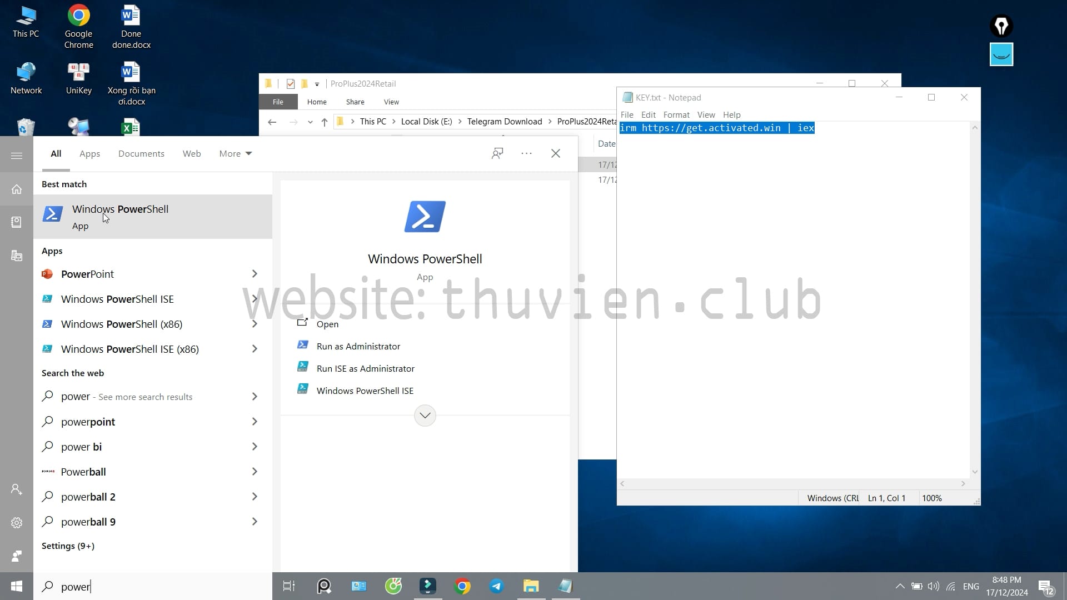Go up one folder in Explorer

[x=324, y=122]
